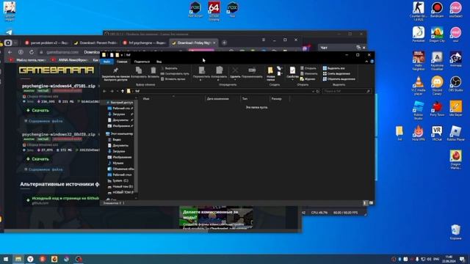
Task: Switch to 'fnf psychengine' browser tab
Action: point(145,43)
